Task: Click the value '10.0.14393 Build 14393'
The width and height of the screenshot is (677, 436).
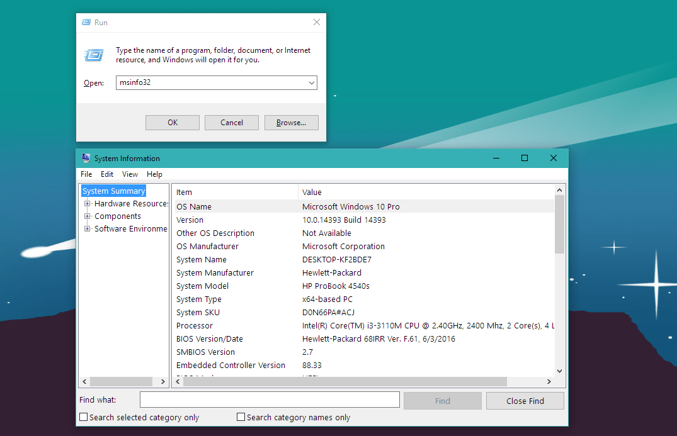Action: [344, 220]
